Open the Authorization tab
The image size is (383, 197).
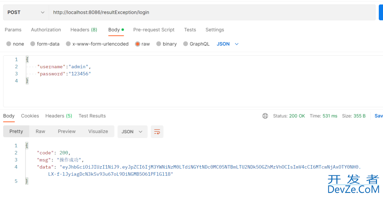[46, 30]
